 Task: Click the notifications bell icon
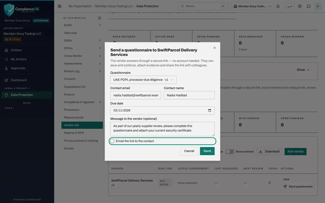tap(278, 6)
